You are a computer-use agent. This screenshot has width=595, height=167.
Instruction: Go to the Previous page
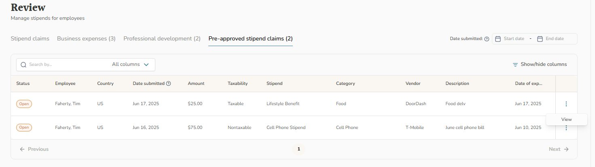pos(34,149)
